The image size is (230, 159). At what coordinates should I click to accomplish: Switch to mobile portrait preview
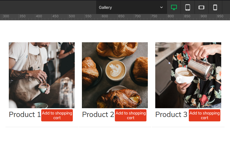click(x=215, y=7)
